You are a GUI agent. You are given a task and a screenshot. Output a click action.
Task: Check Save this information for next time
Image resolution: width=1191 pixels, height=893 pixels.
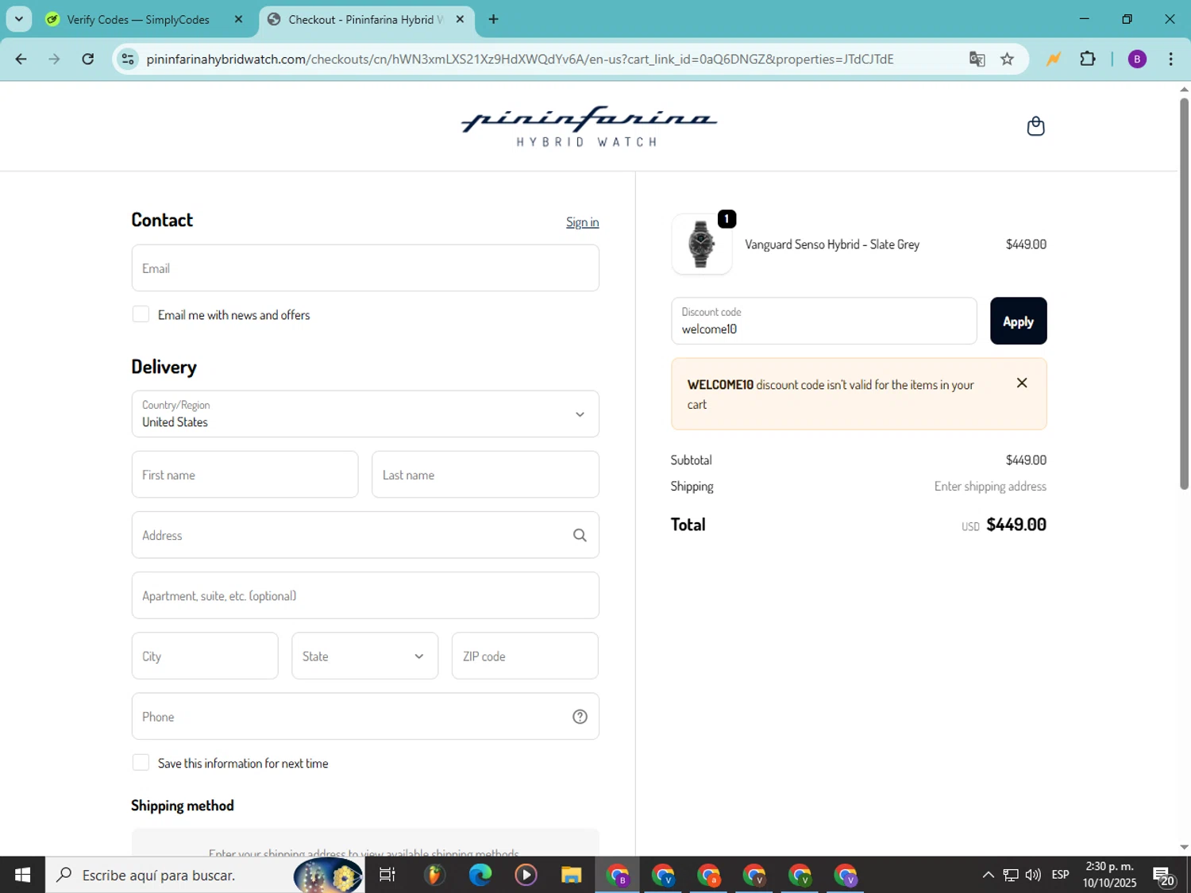pos(141,763)
